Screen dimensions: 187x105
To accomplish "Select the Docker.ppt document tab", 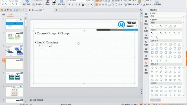I will [38, 10].
